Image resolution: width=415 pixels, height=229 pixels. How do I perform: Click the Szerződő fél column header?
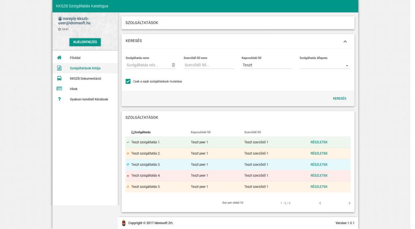pyautogui.click(x=252, y=132)
